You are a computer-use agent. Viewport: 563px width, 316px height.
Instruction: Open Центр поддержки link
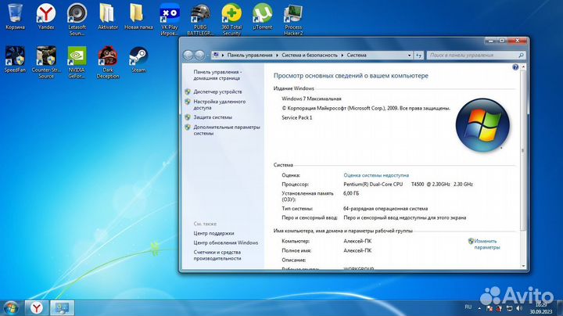pos(213,233)
